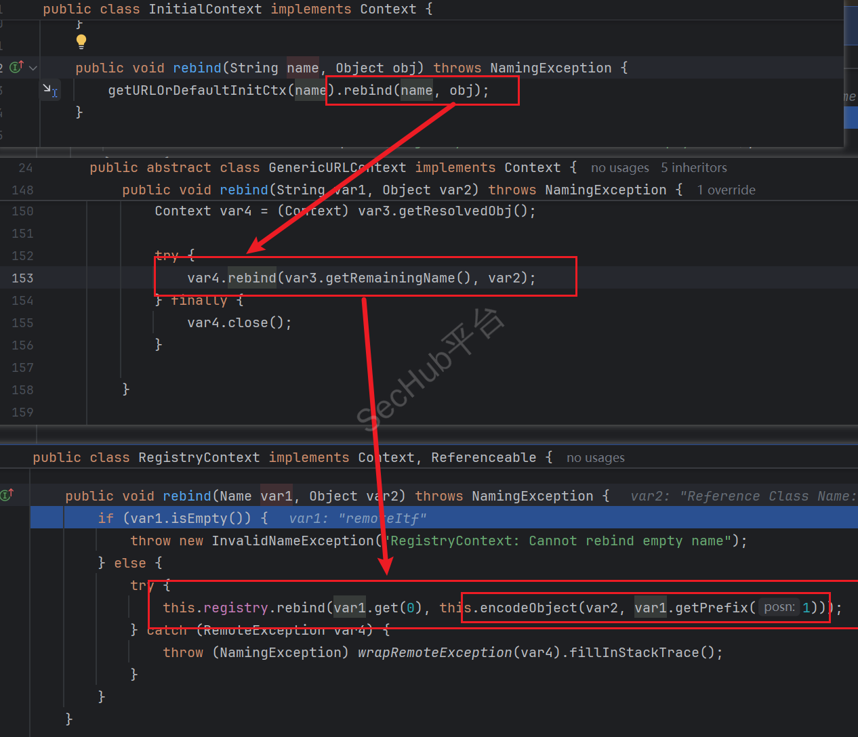The width and height of the screenshot is (858, 737).
Task: Collapse the InitialContext rebind method with fold chevron
Action: [x=33, y=68]
